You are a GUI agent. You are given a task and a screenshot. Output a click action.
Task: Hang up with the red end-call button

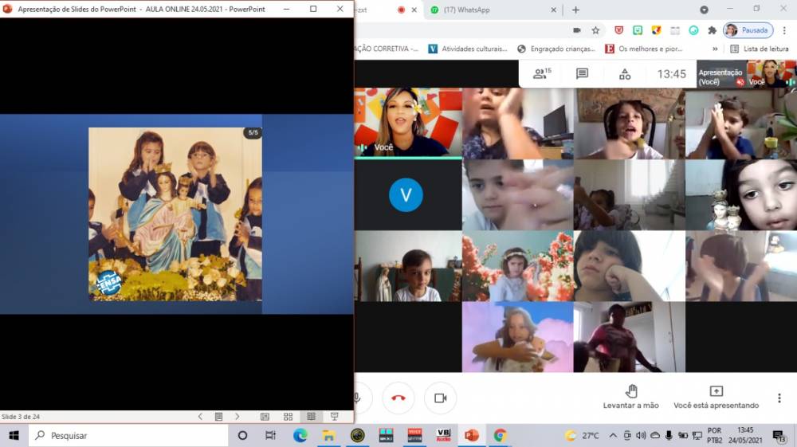pos(398,398)
